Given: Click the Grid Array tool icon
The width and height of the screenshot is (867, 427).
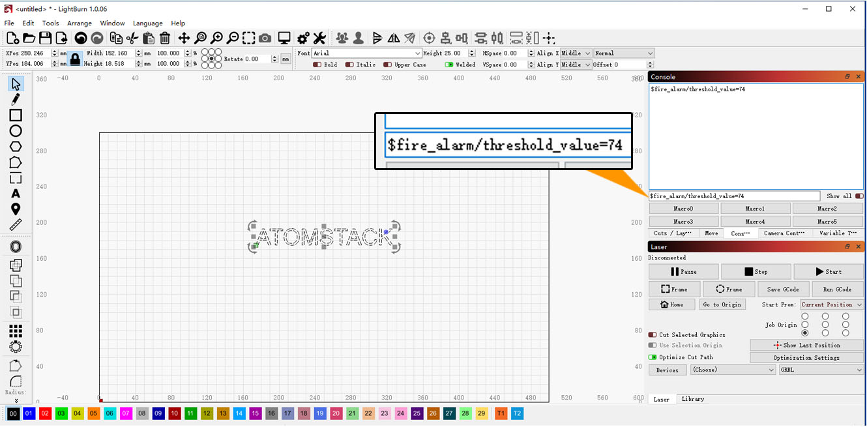Looking at the screenshot, I should (x=16, y=331).
